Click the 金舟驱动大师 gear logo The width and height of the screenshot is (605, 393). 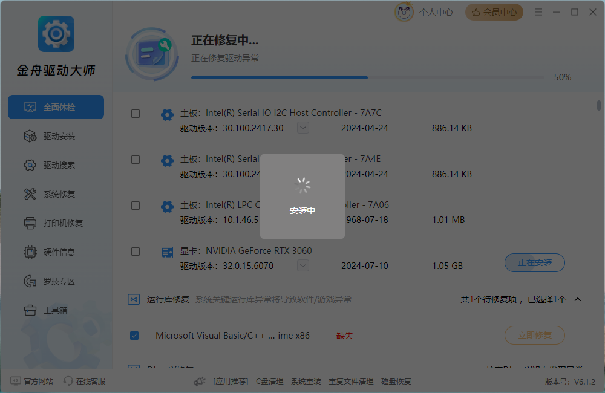(56, 34)
